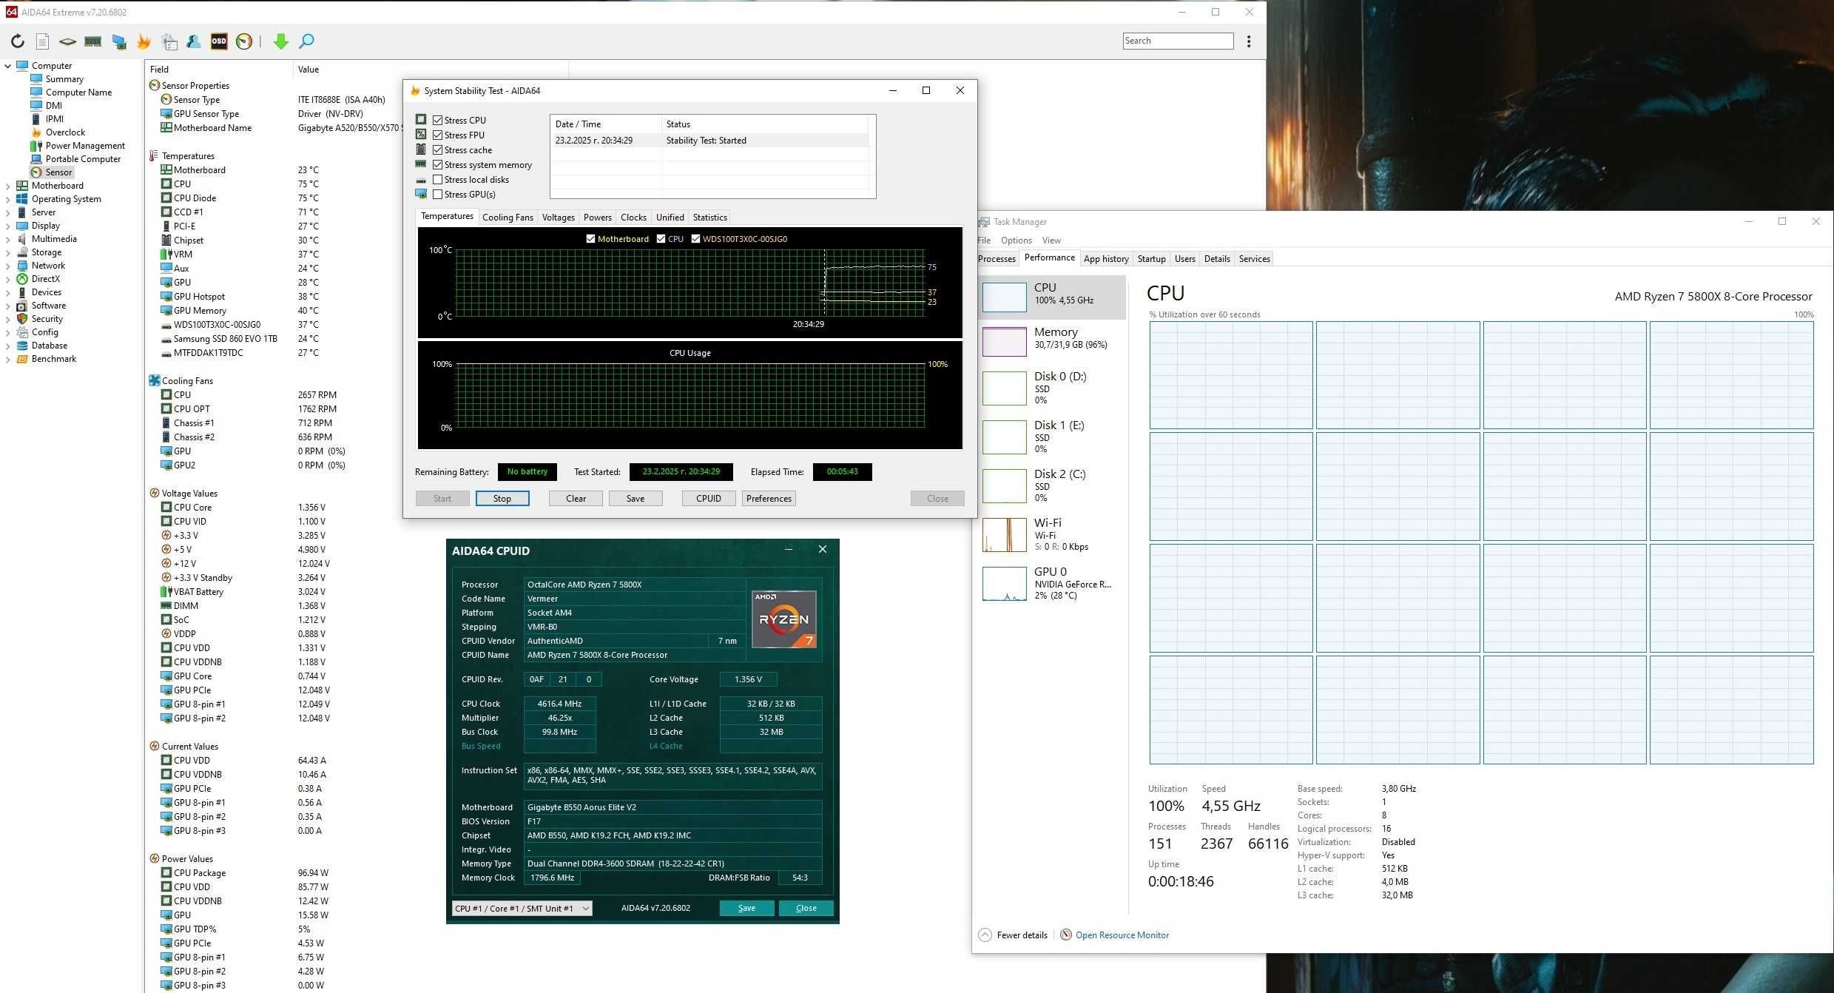Expand the Network tree node
Screen dimensions: 1834x993
click(x=8, y=266)
